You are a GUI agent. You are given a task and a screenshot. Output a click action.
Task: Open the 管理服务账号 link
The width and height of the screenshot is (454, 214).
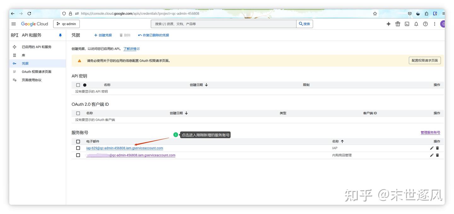click(x=430, y=132)
